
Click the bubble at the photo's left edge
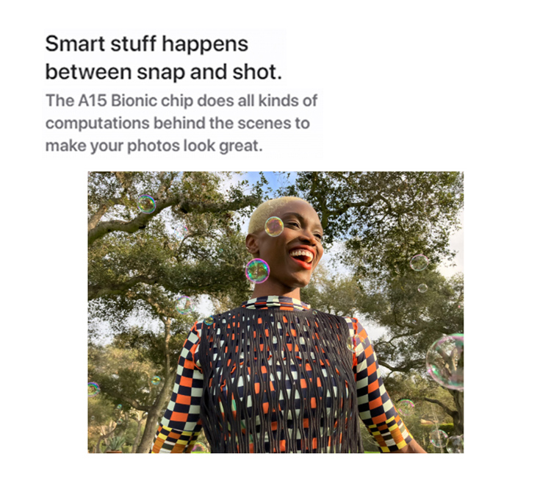click(x=93, y=389)
